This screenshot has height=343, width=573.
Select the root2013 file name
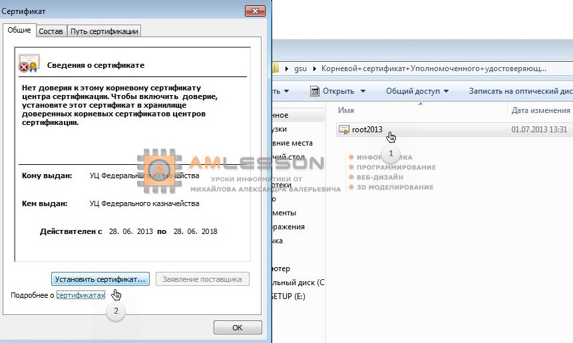tap(367, 130)
